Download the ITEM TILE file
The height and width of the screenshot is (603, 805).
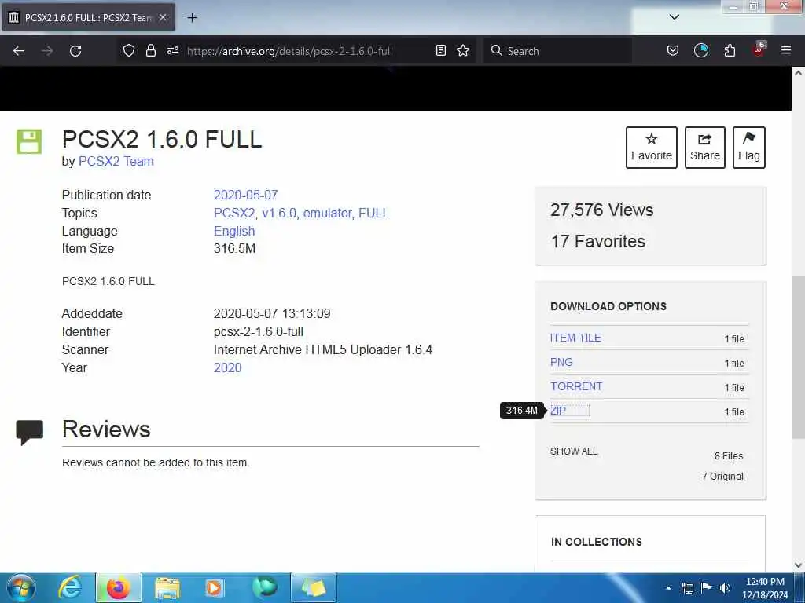[575, 338]
